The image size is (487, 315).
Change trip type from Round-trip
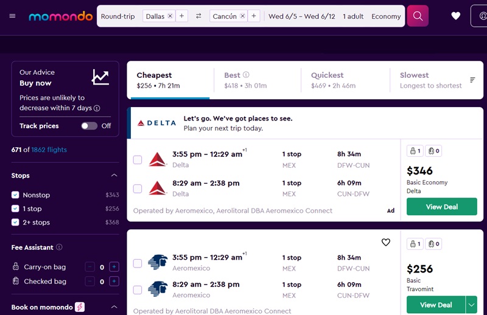117,16
